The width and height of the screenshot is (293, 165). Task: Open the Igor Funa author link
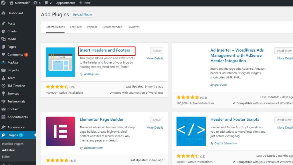click(x=220, y=85)
